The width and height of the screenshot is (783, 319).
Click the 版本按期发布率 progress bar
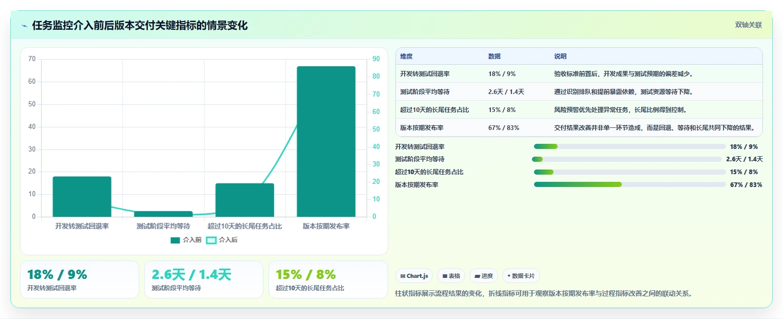tap(630, 184)
